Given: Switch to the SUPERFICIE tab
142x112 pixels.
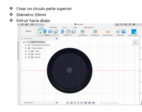Looking at the screenshot, I should pyautogui.click(x=53, y=27).
